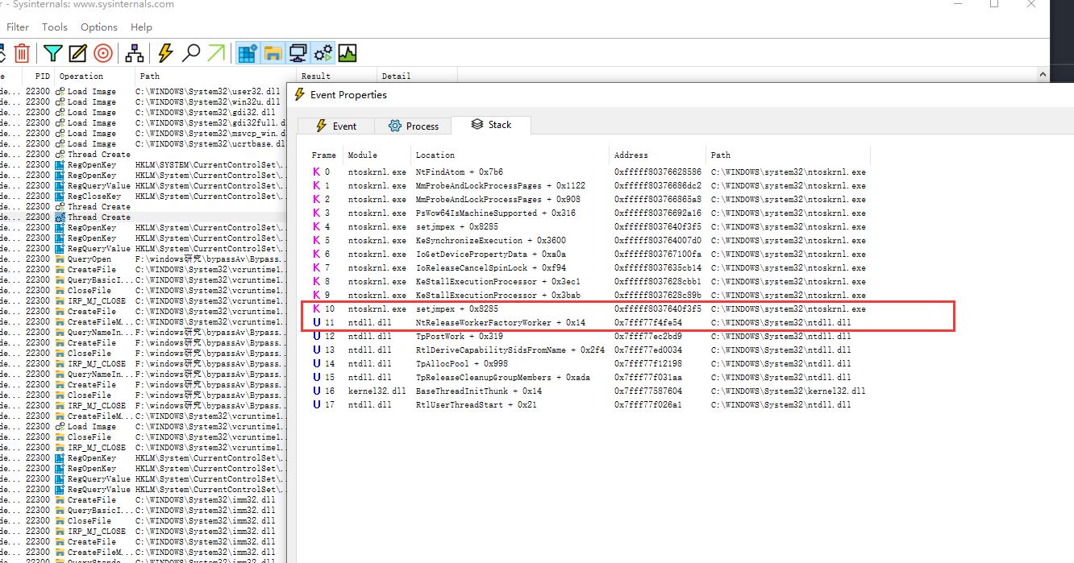Screen dimensions: 1074x563
Task: Click the Clear display trash icon
Action: pyautogui.click(x=22, y=54)
